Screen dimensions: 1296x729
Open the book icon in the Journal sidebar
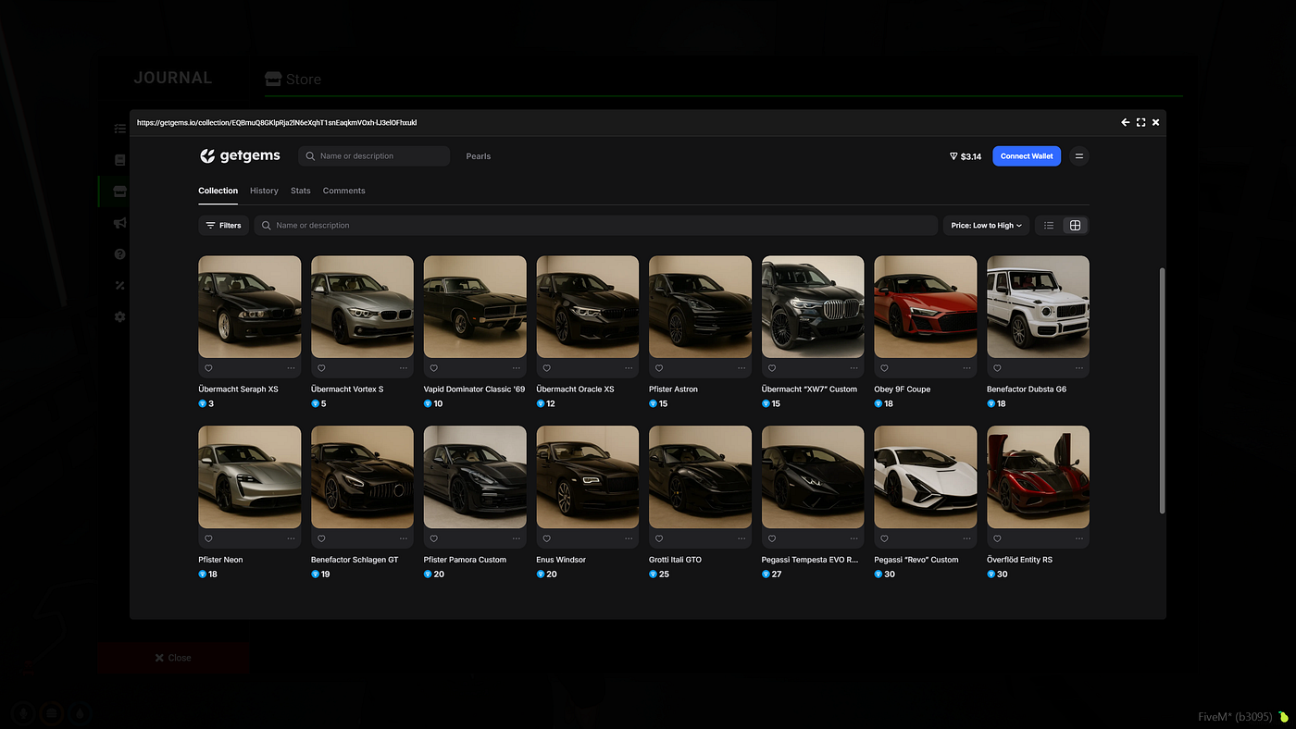[x=119, y=160]
